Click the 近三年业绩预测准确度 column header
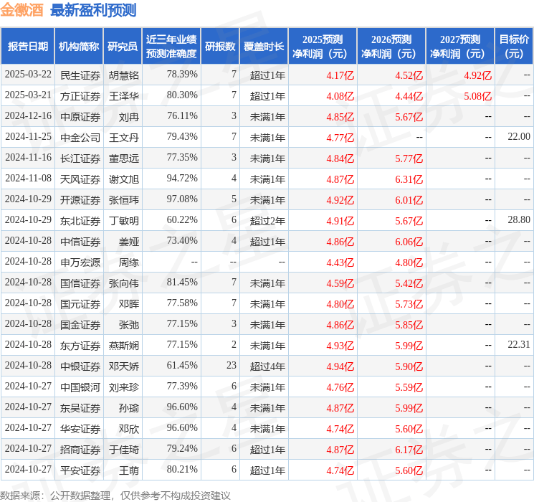The height and width of the screenshot is (502, 534). (x=171, y=47)
